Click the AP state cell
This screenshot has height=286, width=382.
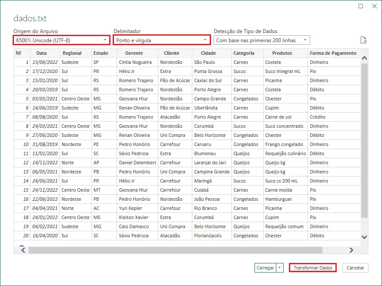(104, 163)
